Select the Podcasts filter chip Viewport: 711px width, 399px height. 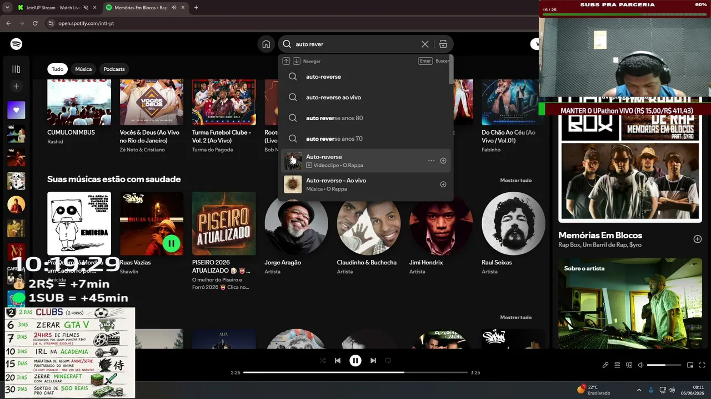click(114, 69)
